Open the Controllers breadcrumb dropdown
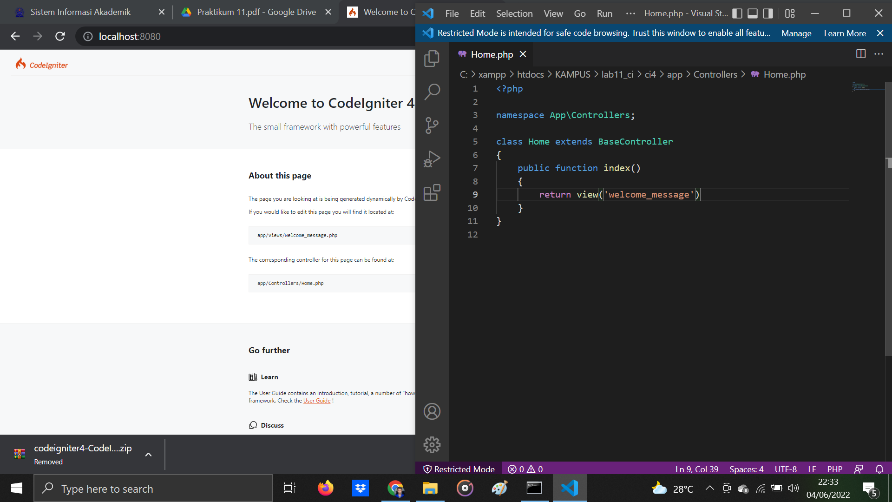This screenshot has height=502, width=892. [715, 74]
